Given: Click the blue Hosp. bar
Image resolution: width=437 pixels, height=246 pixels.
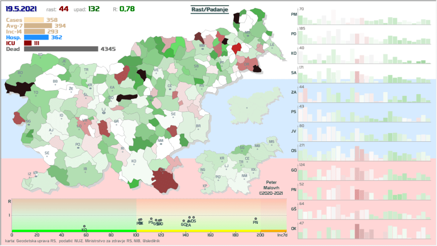Looking at the screenshot, I should click(x=36, y=37).
